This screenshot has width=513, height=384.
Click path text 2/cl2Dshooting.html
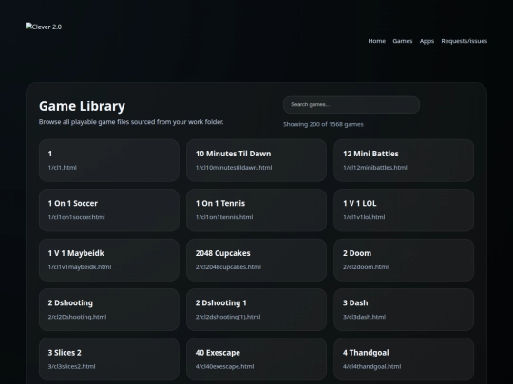(x=77, y=317)
